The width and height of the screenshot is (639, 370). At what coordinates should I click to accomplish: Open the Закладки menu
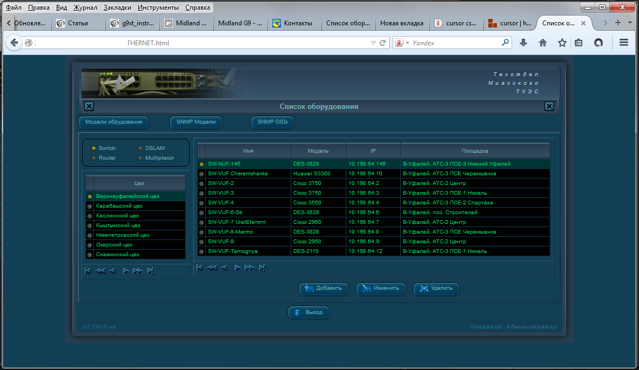click(x=118, y=8)
